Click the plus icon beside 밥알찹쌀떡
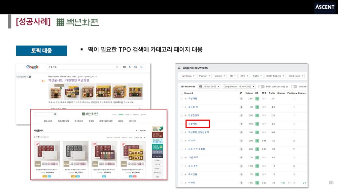 [x=186, y=115]
